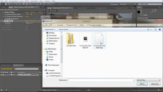Select the Eraser tool
Screen dimensions: 163x92
[40, 4]
